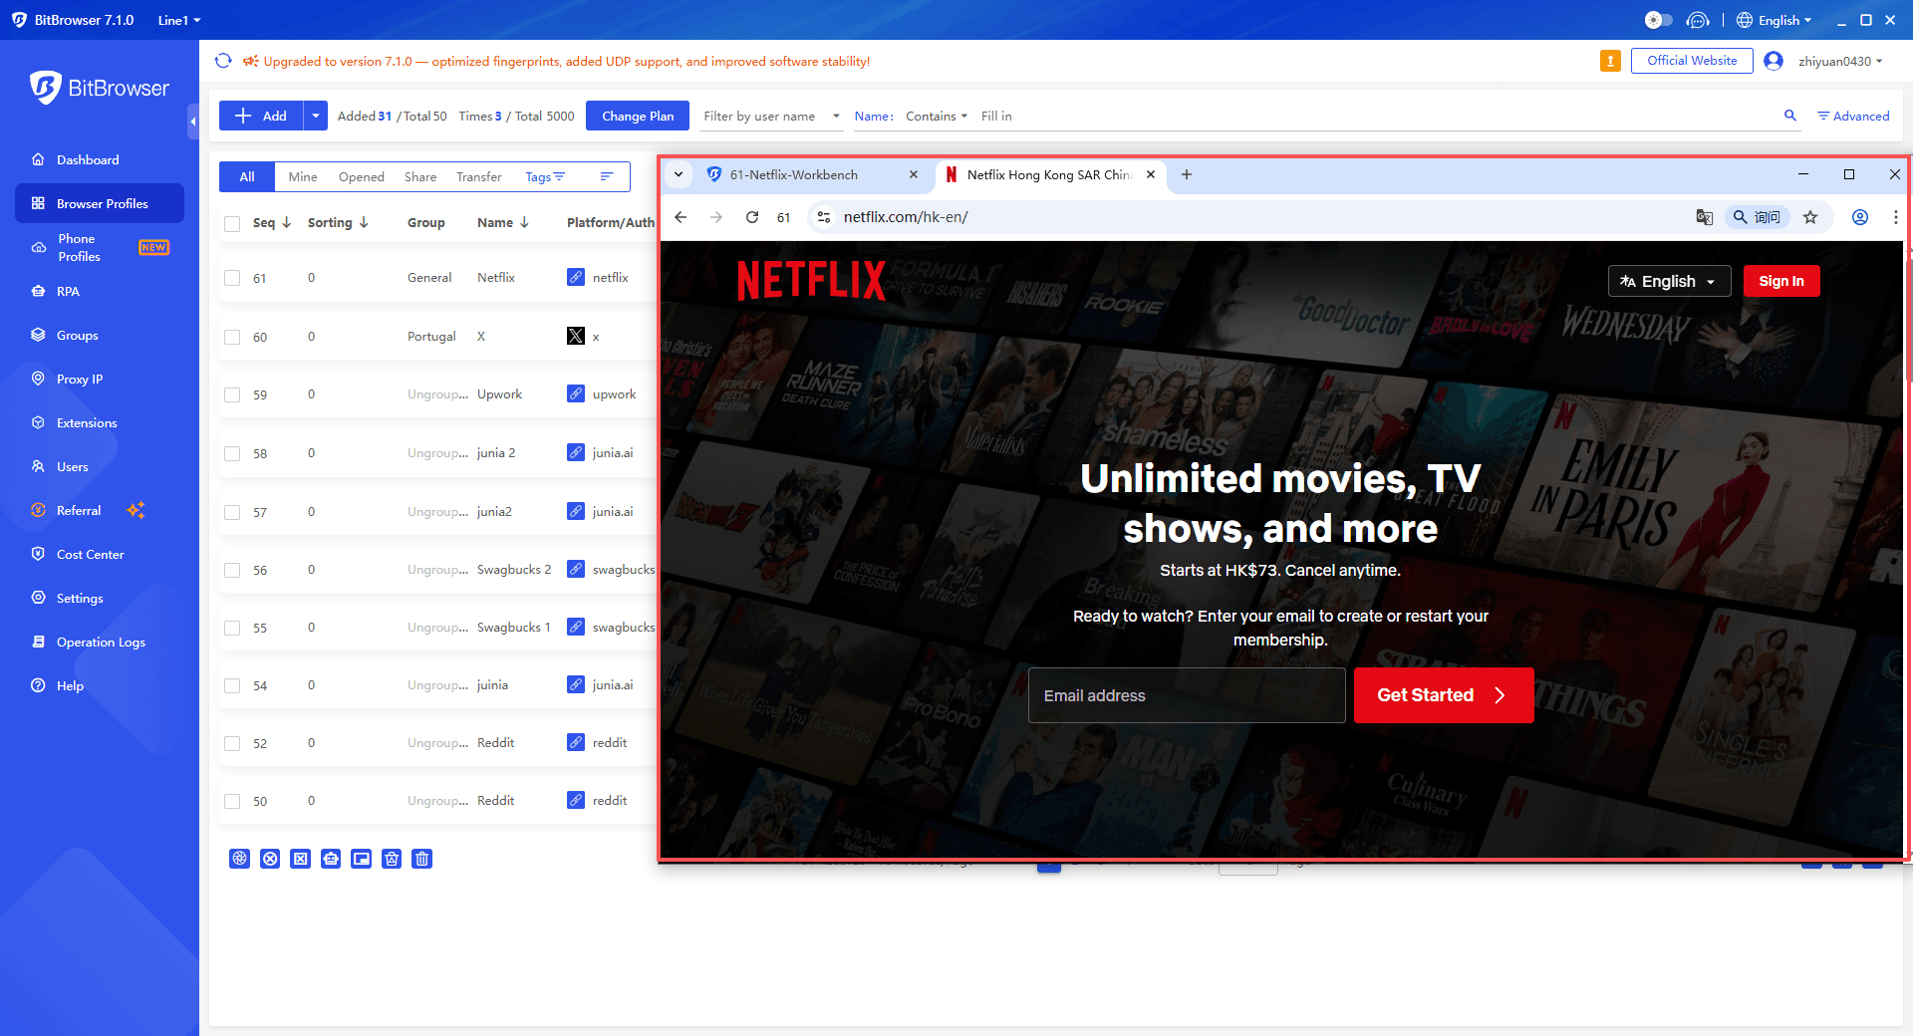Click the Change Plan button

pos(638,116)
